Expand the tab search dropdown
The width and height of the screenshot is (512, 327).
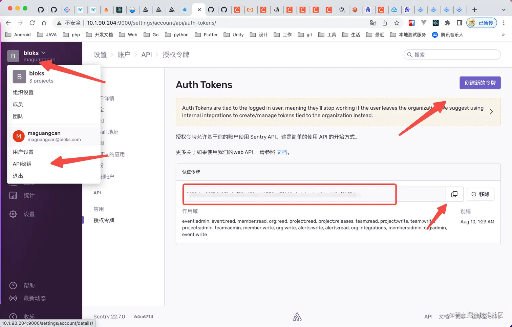[504, 9]
